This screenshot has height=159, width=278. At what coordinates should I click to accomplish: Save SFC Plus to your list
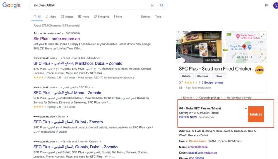[x=219, y=76]
